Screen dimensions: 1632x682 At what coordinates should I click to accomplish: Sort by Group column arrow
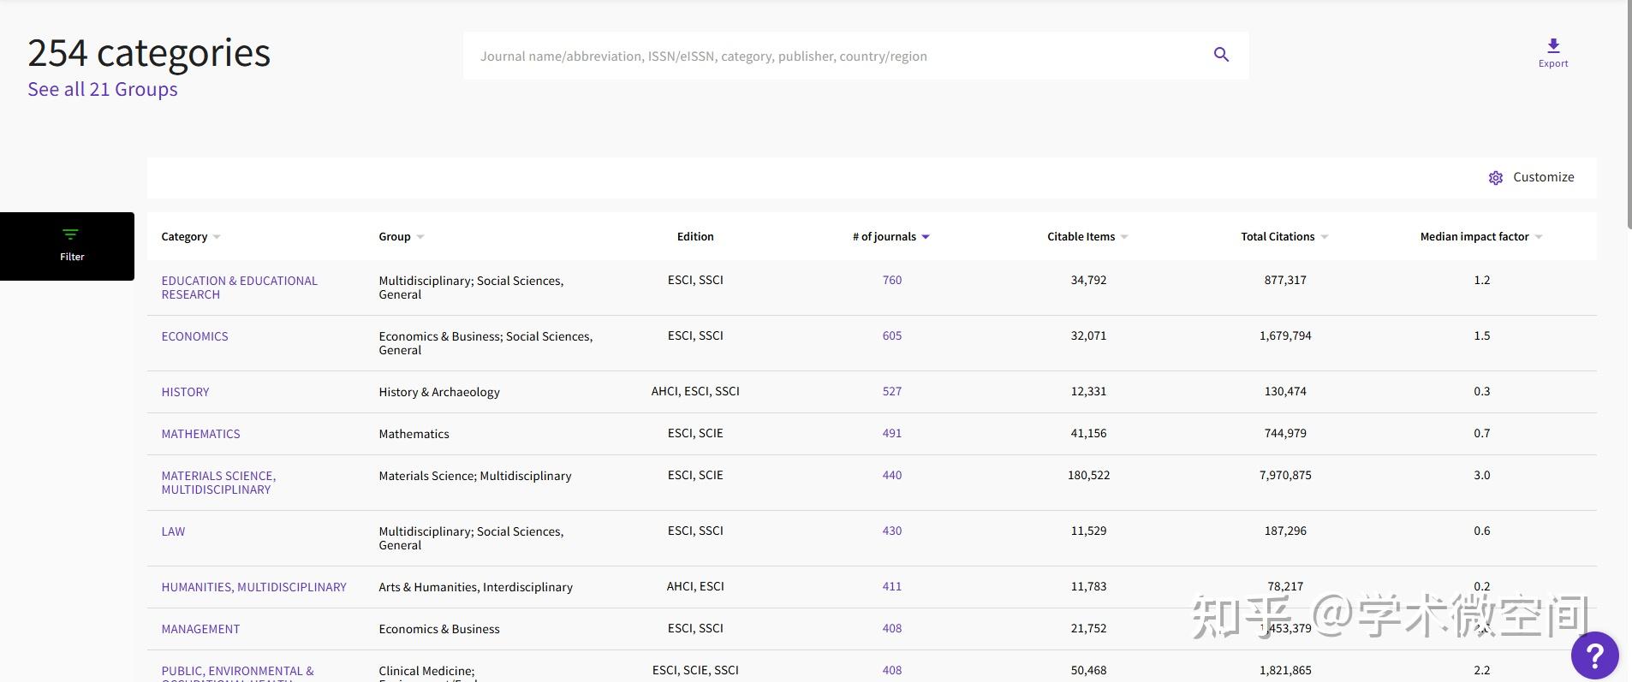(x=420, y=237)
